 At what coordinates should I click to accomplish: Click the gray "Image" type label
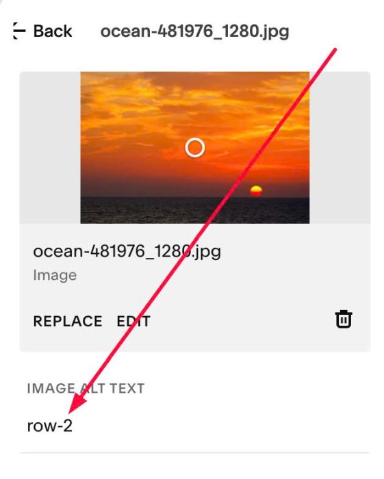55,275
